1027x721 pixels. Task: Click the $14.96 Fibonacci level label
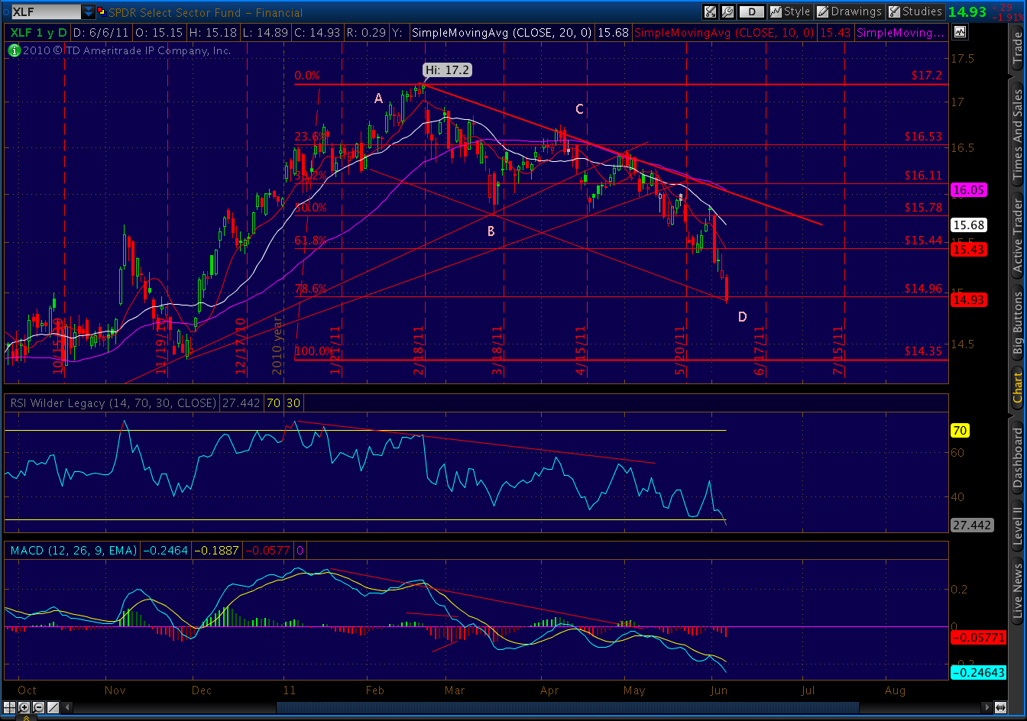(923, 289)
